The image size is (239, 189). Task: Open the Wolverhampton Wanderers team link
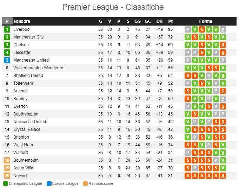tap(39, 68)
